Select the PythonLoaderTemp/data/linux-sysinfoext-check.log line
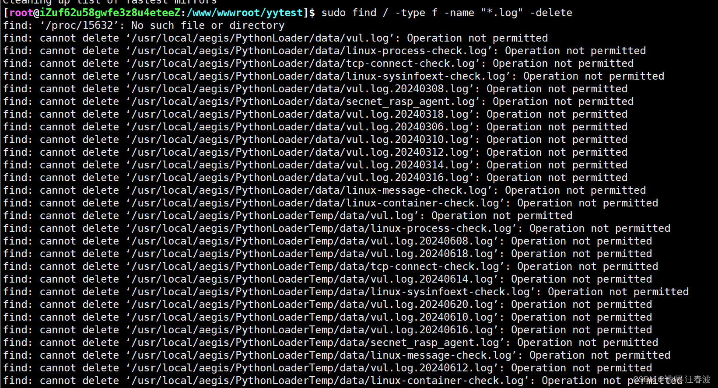Screen dimensions: 718x388 (x=346, y=292)
